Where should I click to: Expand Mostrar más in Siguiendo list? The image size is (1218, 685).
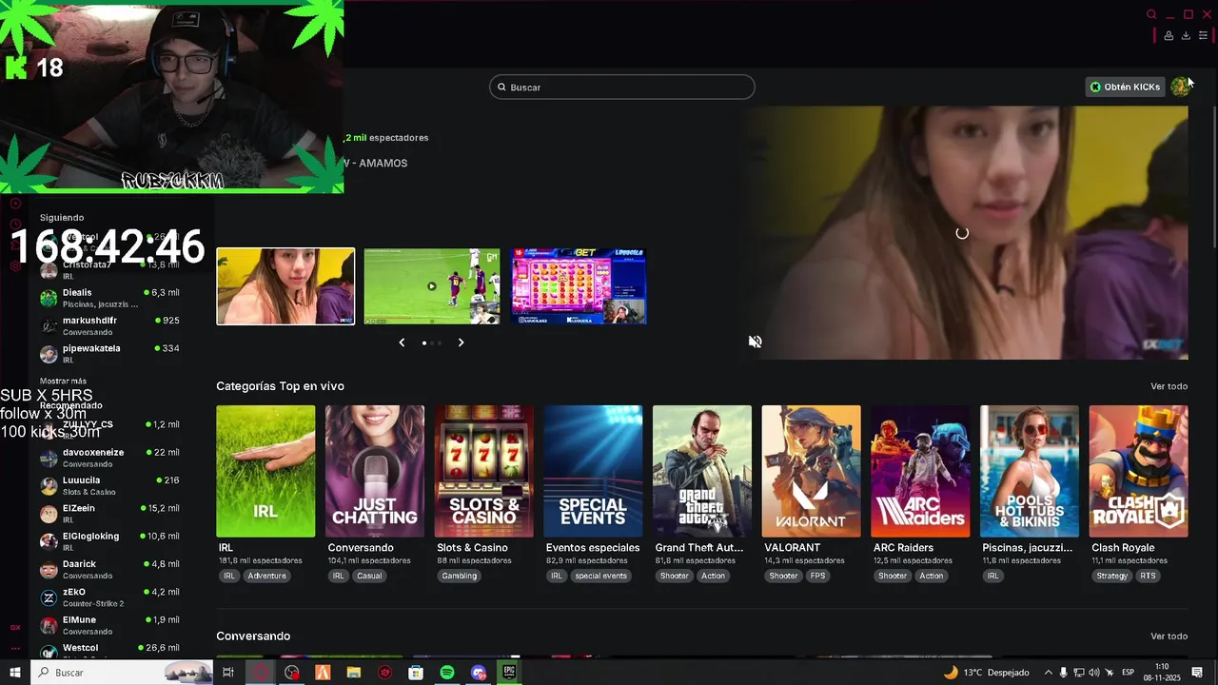[x=63, y=382]
